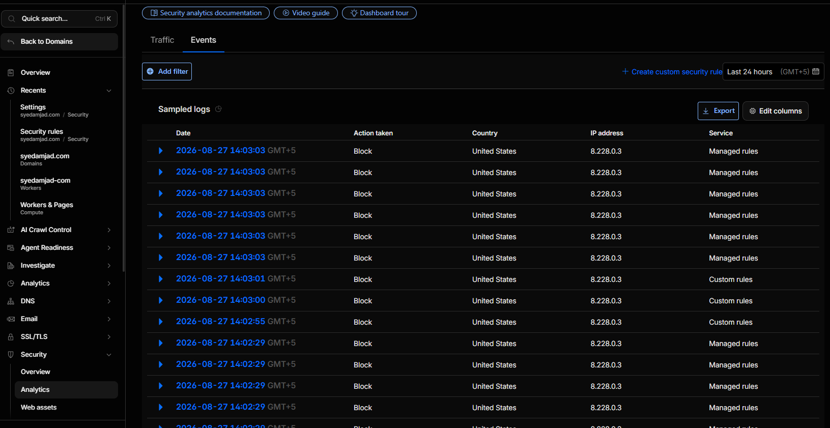Start the Dashboard tour

tap(379, 13)
